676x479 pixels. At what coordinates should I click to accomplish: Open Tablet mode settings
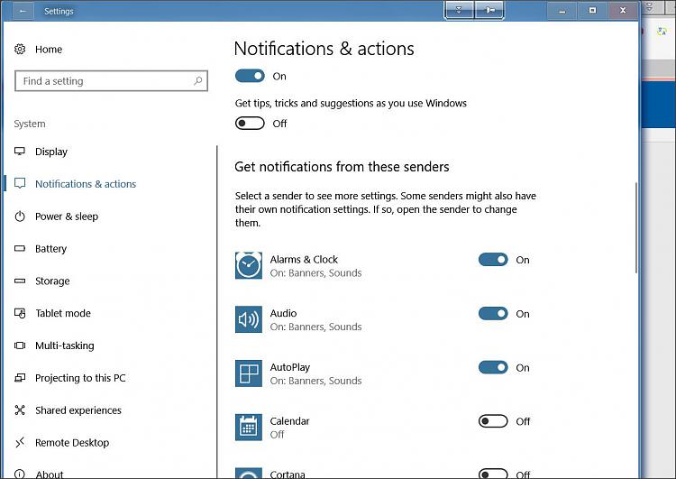[63, 313]
